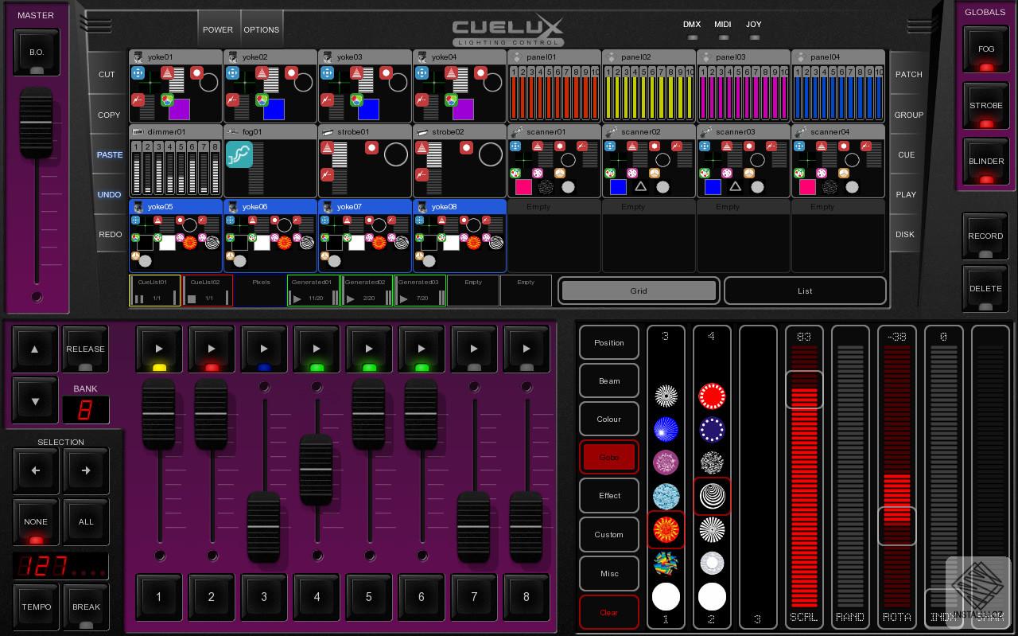
Task: Select the open white circle in gobo wheel 1
Action: pyautogui.click(x=666, y=596)
